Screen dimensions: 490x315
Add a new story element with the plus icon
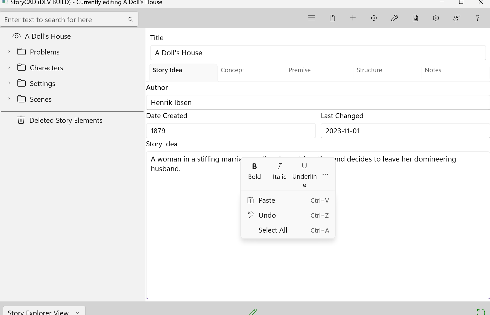[353, 18]
